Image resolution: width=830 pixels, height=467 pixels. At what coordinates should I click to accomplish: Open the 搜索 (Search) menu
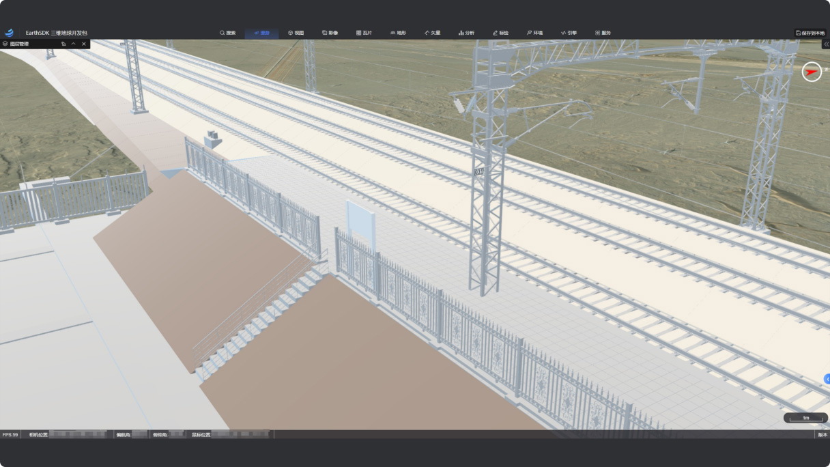[x=227, y=33]
